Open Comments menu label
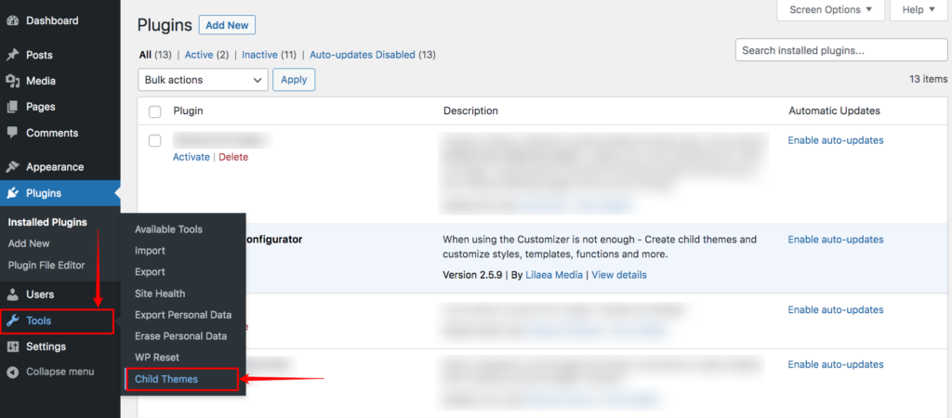 [x=52, y=133]
